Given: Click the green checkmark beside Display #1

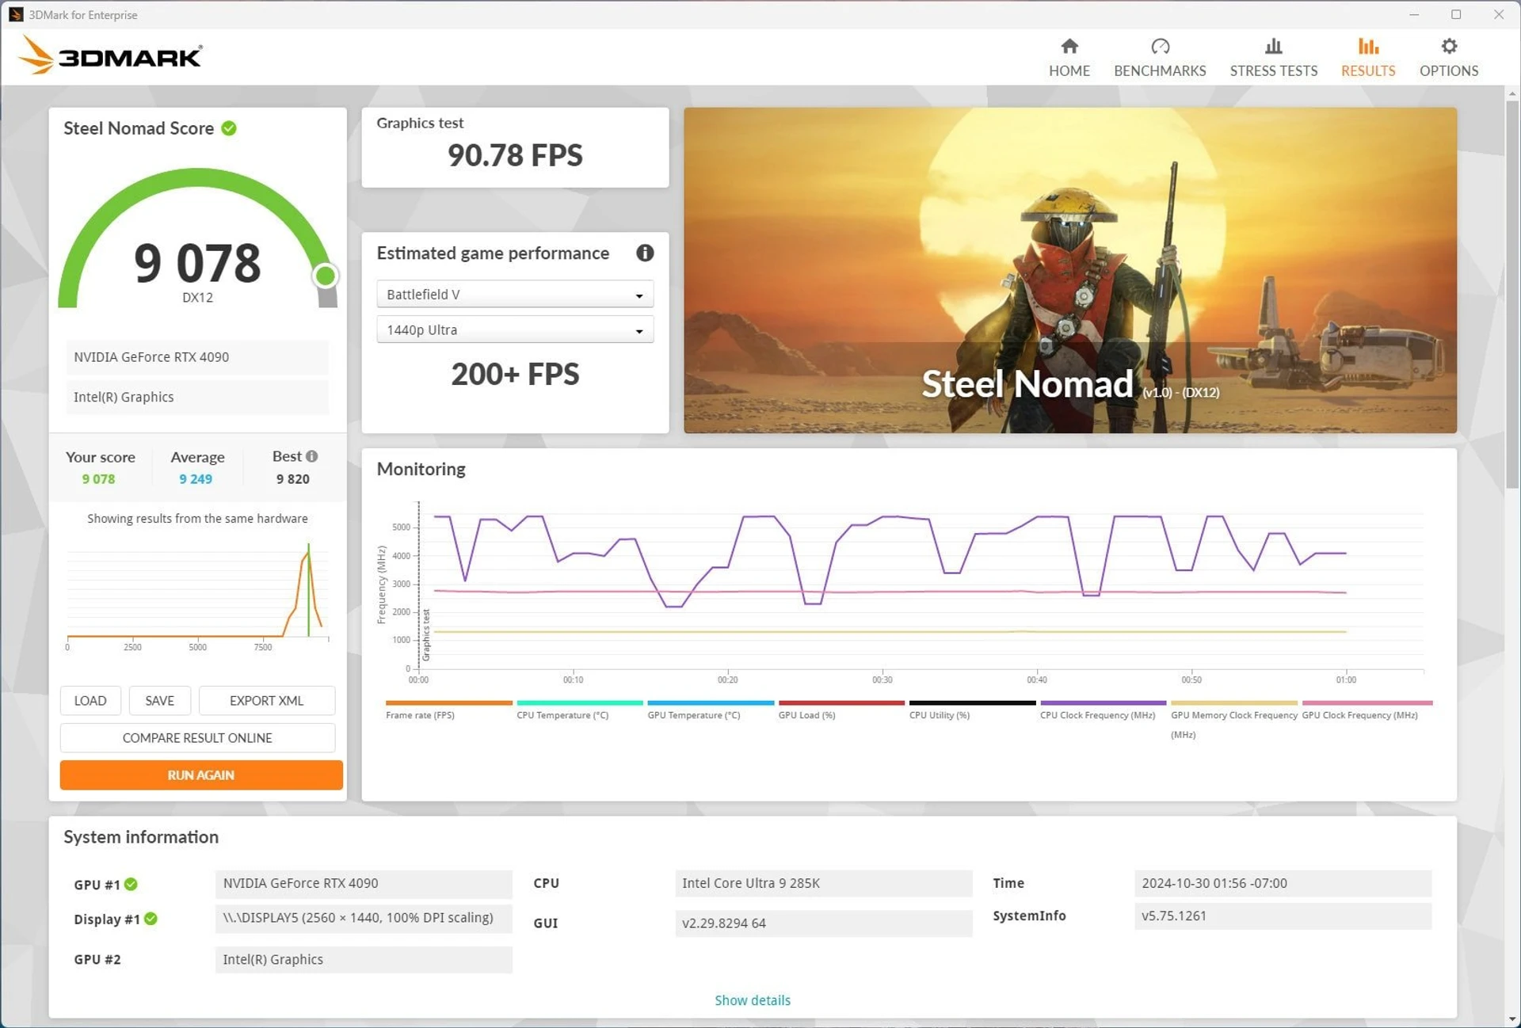Looking at the screenshot, I should (151, 919).
